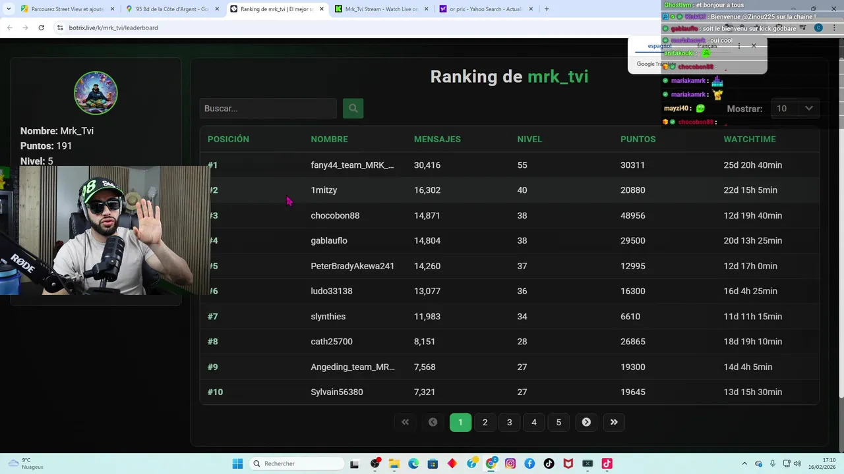Image resolution: width=844 pixels, height=474 pixels.
Task: Open the pink TikTok taskbar icon
Action: click(x=607, y=463)
